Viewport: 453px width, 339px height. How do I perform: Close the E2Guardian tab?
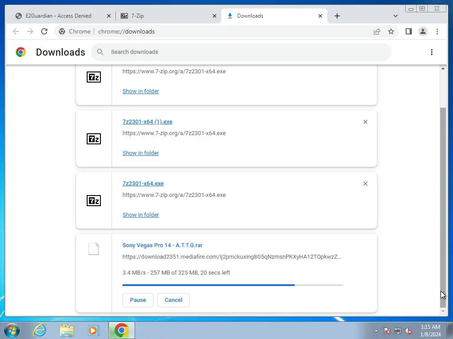[109, 16]
